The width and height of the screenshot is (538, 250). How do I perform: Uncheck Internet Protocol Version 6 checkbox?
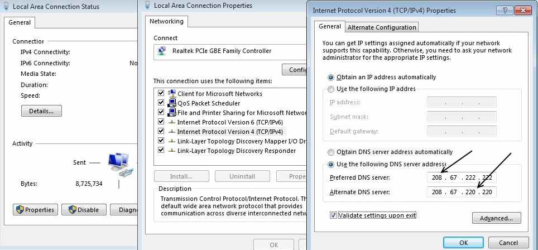pos(161,122)
